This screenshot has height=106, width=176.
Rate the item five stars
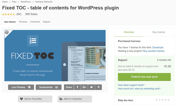point(169,100)
